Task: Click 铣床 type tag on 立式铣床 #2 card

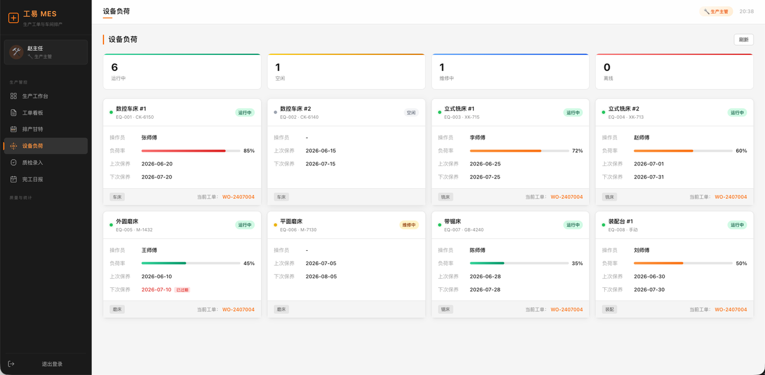Action: [x=610, y=197]
